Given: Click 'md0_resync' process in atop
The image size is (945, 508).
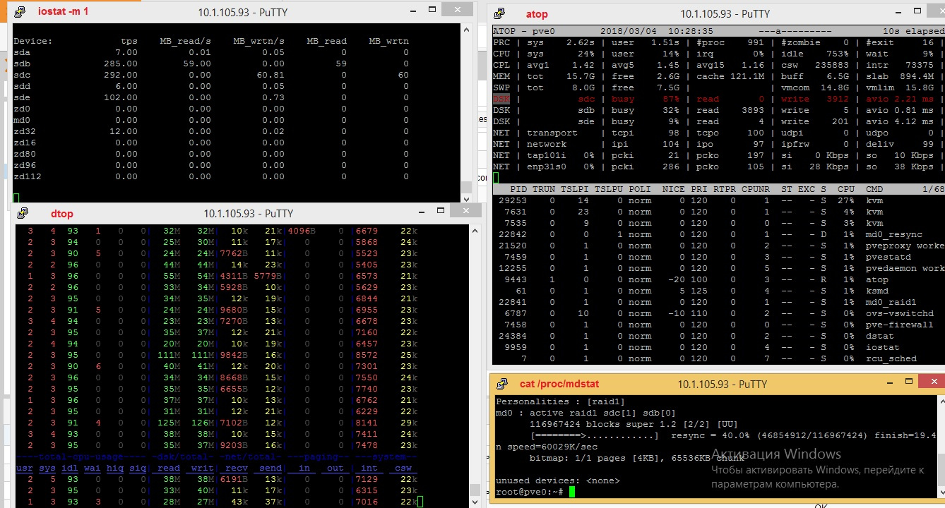Looking at the screenshot, I should point(893,234).
